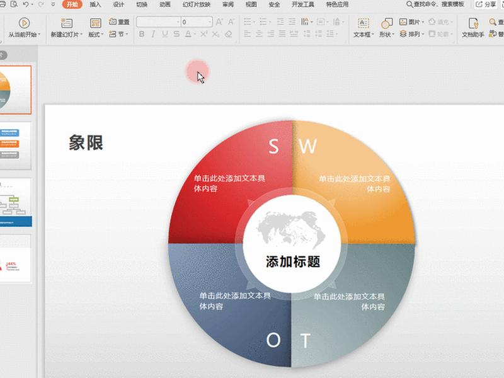Justify text alignment icon
Image resolution: width=504 pixels, height=378 pixels.
point(282,34)
